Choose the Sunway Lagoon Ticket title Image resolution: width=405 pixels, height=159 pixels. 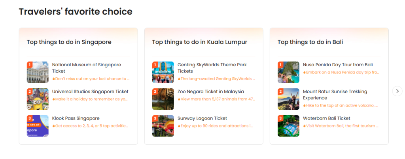click(x=202, y=118)
